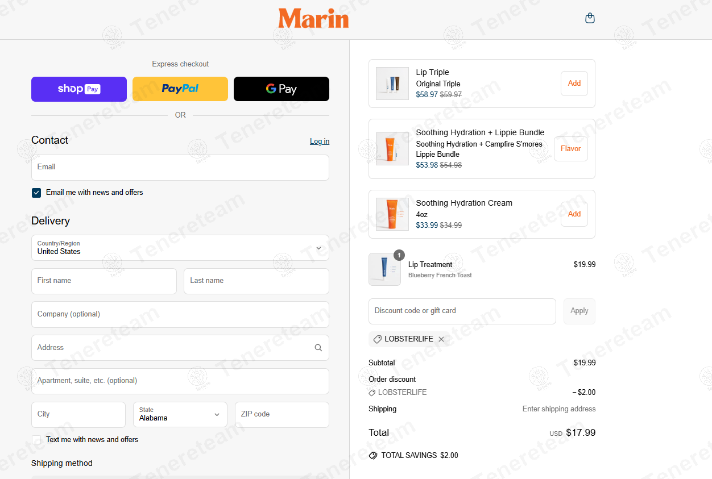
Task: Open the Log in link
Action: point(320,141)
